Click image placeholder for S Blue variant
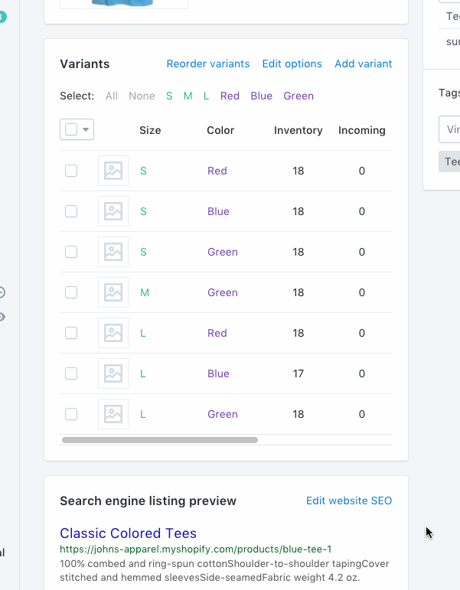The image size is (460, 590). [x=113, y=211]
